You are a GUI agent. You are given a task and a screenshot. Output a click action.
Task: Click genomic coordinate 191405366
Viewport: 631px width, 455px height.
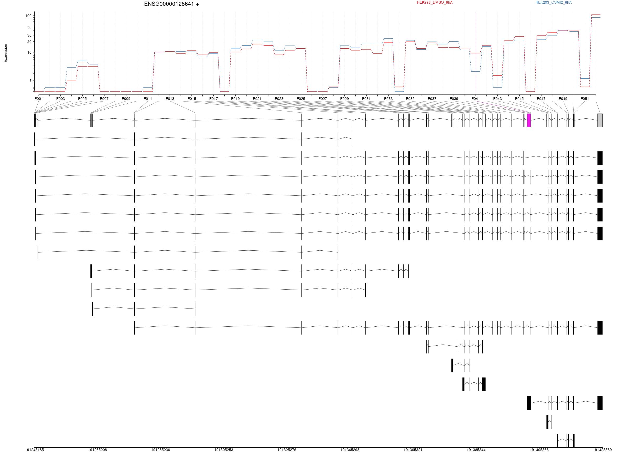pyautogui.click(x=539, y=450)
